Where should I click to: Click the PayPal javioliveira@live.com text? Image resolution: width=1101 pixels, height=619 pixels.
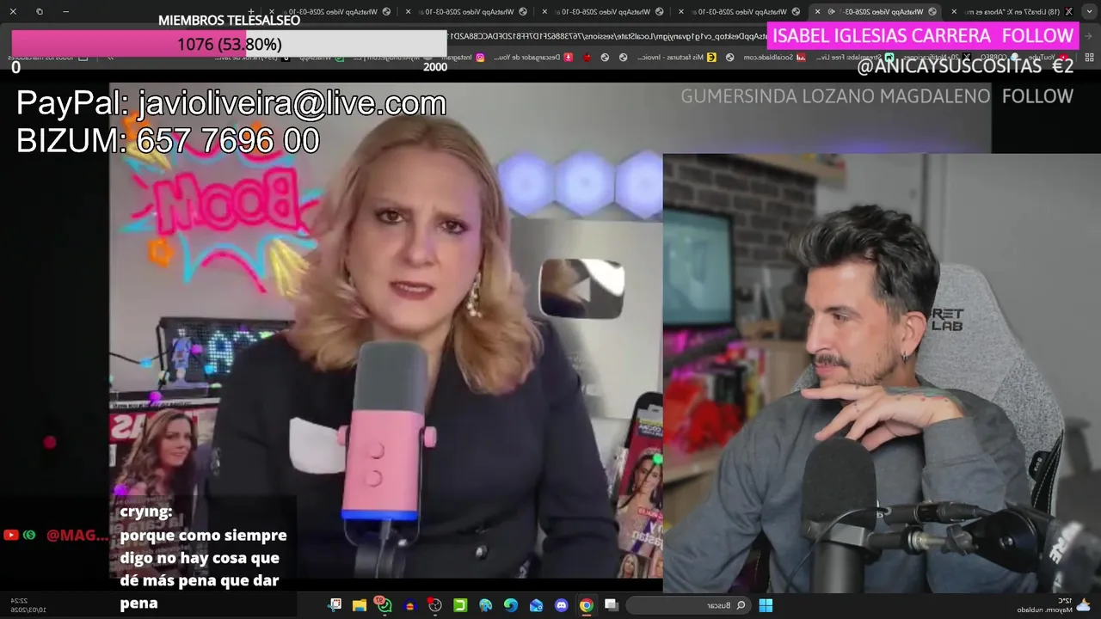click(231, 103)
